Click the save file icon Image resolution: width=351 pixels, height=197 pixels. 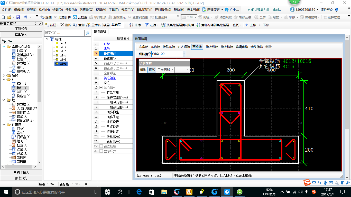pyautogui.click(x=18, y=17)
